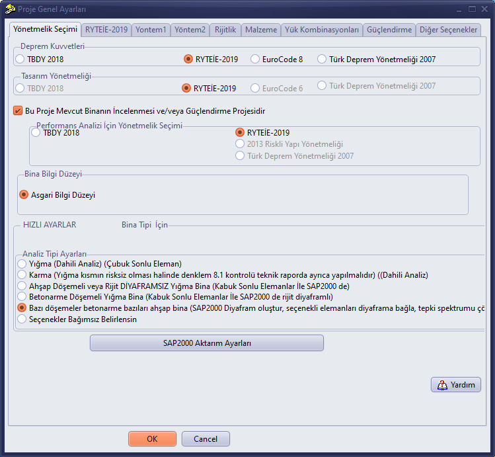Select RYTEİE-2019 for Performans Analizi
This screenshot has height=457, width=495.
coord(262,133)
